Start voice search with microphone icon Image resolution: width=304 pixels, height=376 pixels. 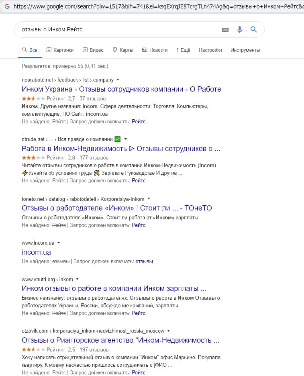(x=239, y=29)
